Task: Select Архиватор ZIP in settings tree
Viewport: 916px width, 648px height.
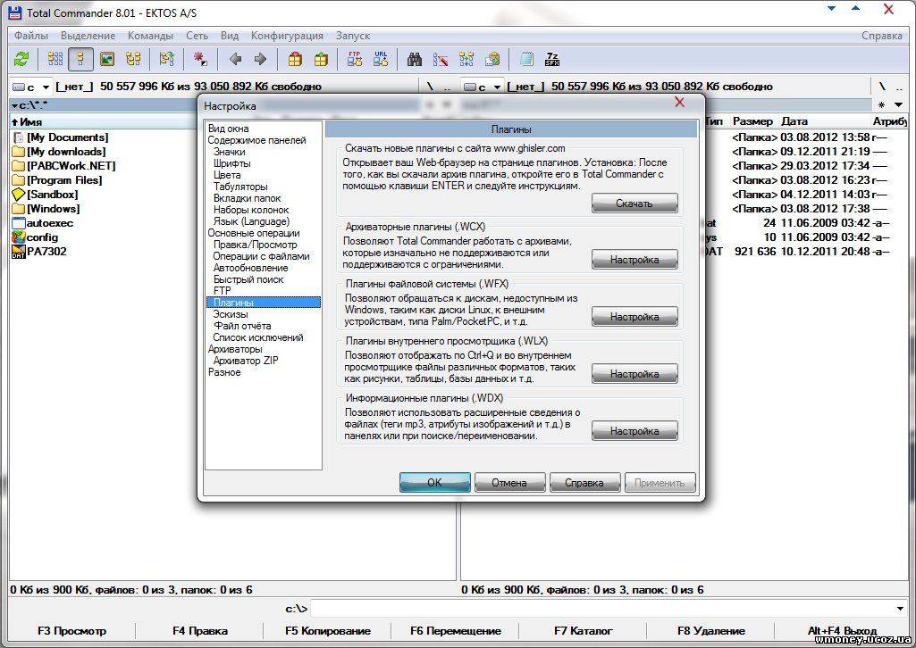Action: 246,361
